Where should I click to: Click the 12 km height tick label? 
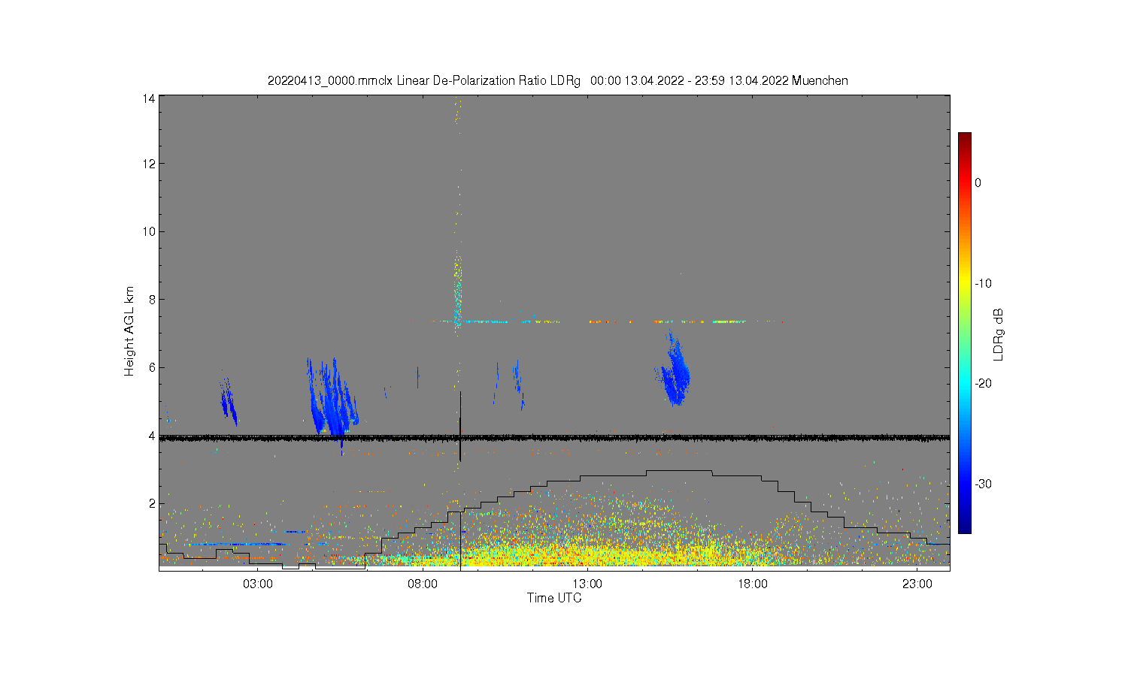[149, 164]
